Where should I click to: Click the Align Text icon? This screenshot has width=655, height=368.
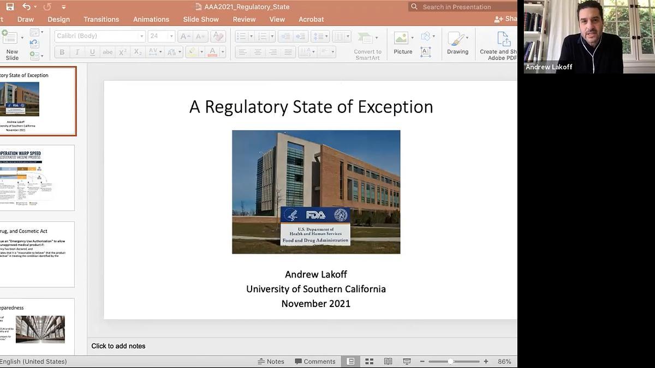click(326, 52)
